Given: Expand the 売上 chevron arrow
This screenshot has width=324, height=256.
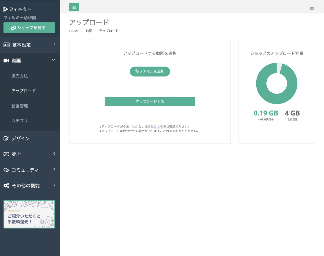Looking at the screenshot, I should (54, 153).
